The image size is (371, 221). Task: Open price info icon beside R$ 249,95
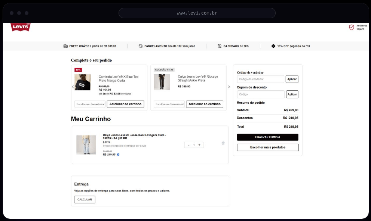[118, 155]
